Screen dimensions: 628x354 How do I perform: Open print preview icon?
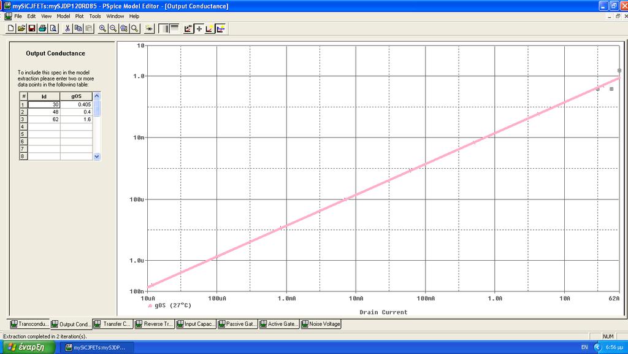click(53, 28)
